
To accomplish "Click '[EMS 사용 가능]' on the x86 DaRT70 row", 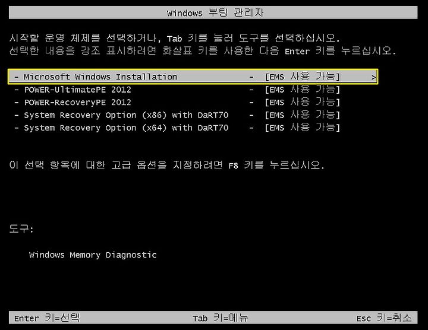I will tap(303, 115).
